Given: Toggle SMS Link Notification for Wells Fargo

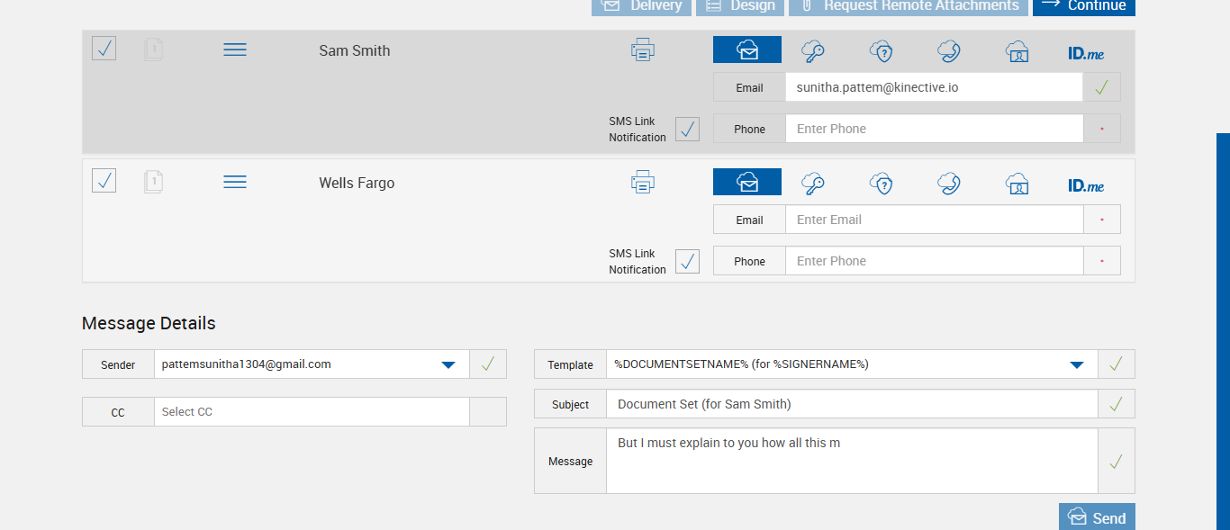Looking at the screenshot, I should pyautogui.click(x=687, y=261).
